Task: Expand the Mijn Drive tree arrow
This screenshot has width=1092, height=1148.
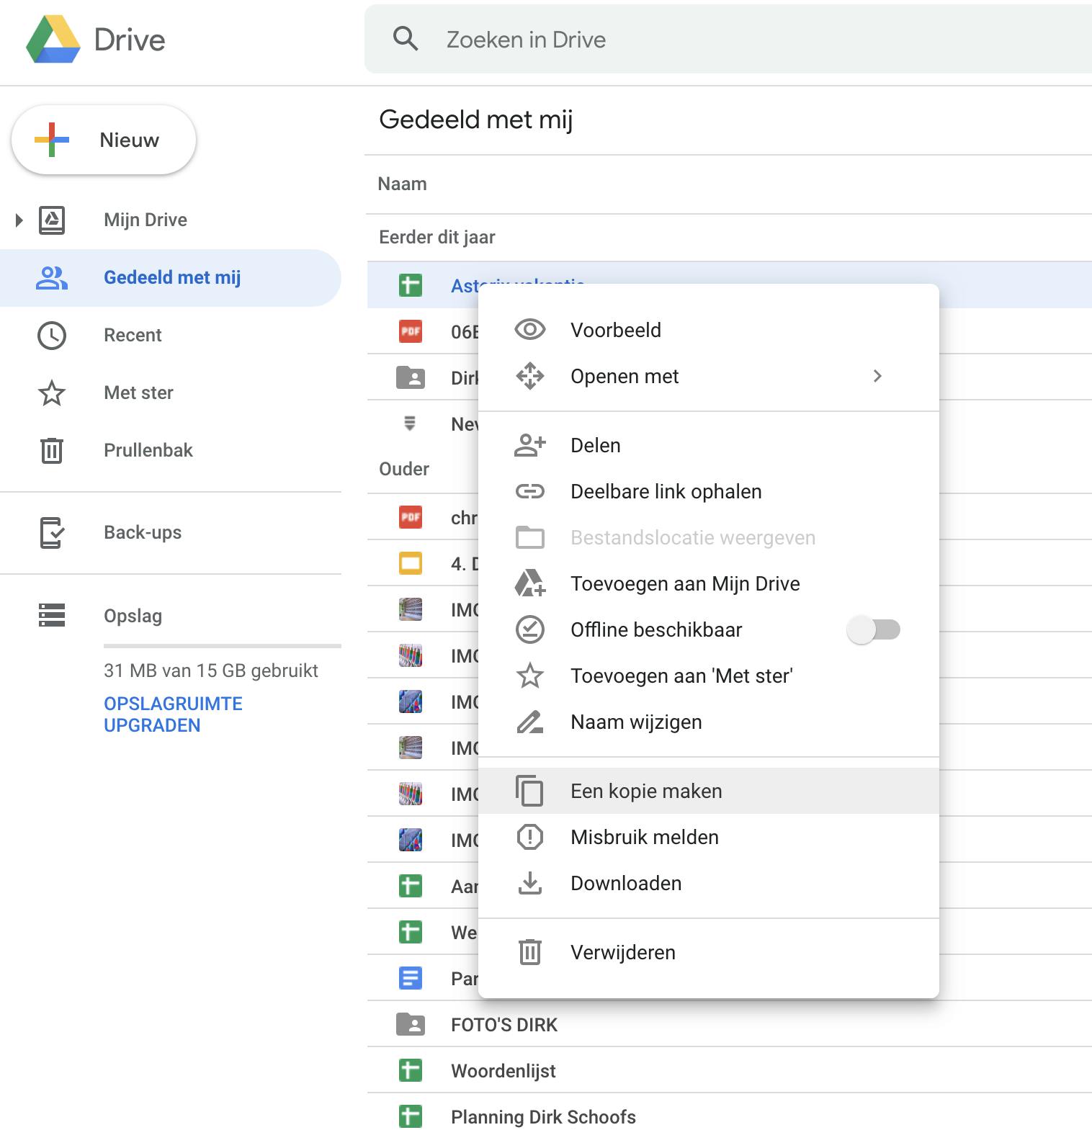Action: [x=19, y=220]
